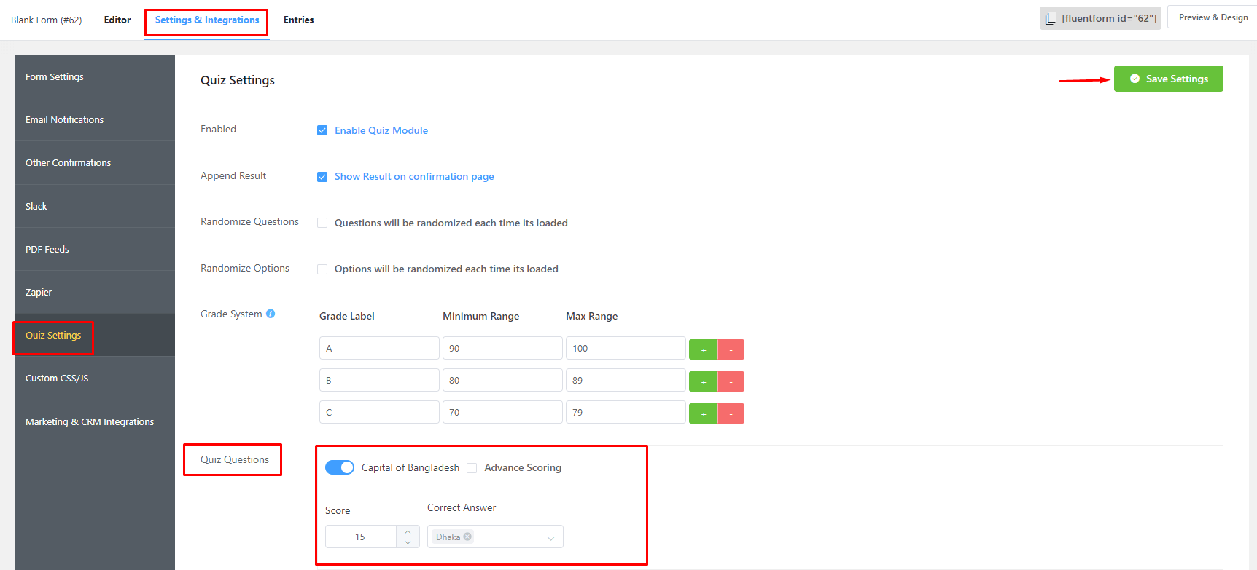The image size is (1257, 570).
Task: Enable randomize questions checkbox
Action: tap(322, 223)
